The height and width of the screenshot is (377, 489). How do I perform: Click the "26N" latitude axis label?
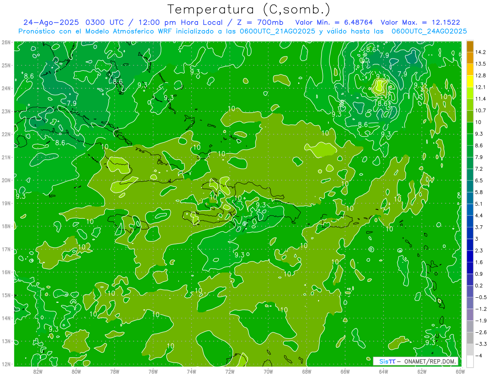6,42
